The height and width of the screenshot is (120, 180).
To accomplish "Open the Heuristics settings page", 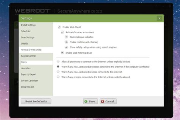I will pos(26,68).
